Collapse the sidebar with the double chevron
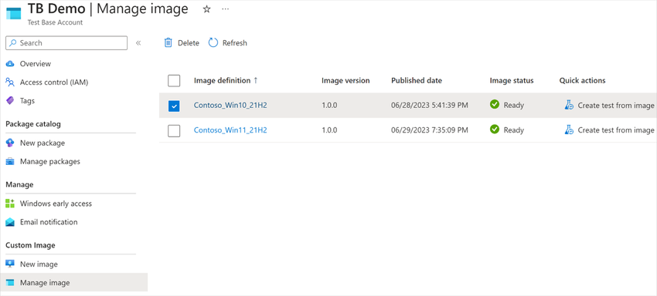The width and height of the screenshot is (657, 296). 138,43
